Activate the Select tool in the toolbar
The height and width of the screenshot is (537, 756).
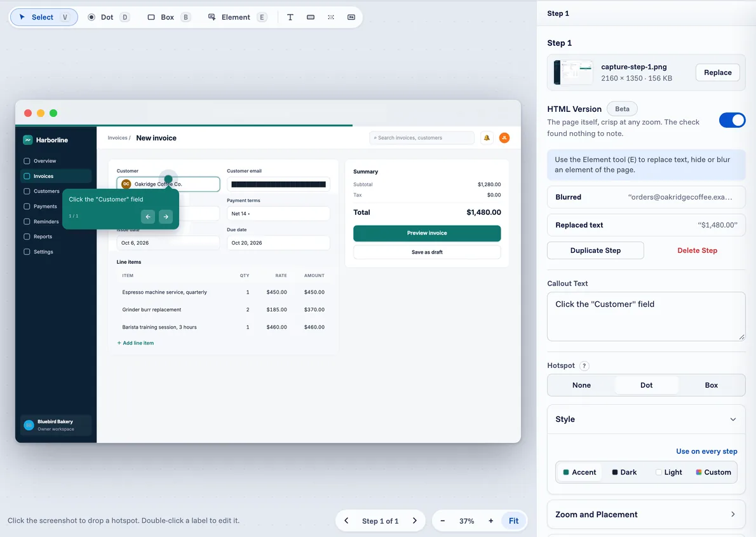pyautogui.click(x=43, y=17)
